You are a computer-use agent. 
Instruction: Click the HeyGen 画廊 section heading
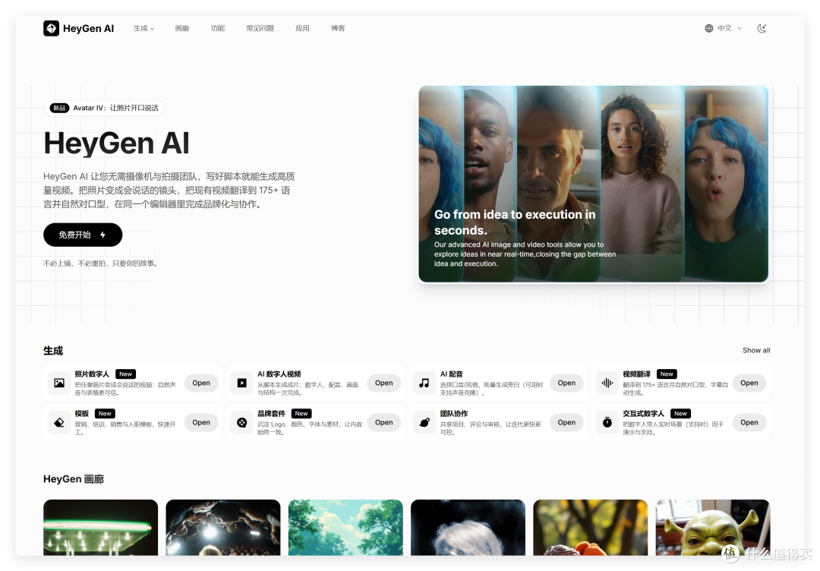click(x=73, y=479)
